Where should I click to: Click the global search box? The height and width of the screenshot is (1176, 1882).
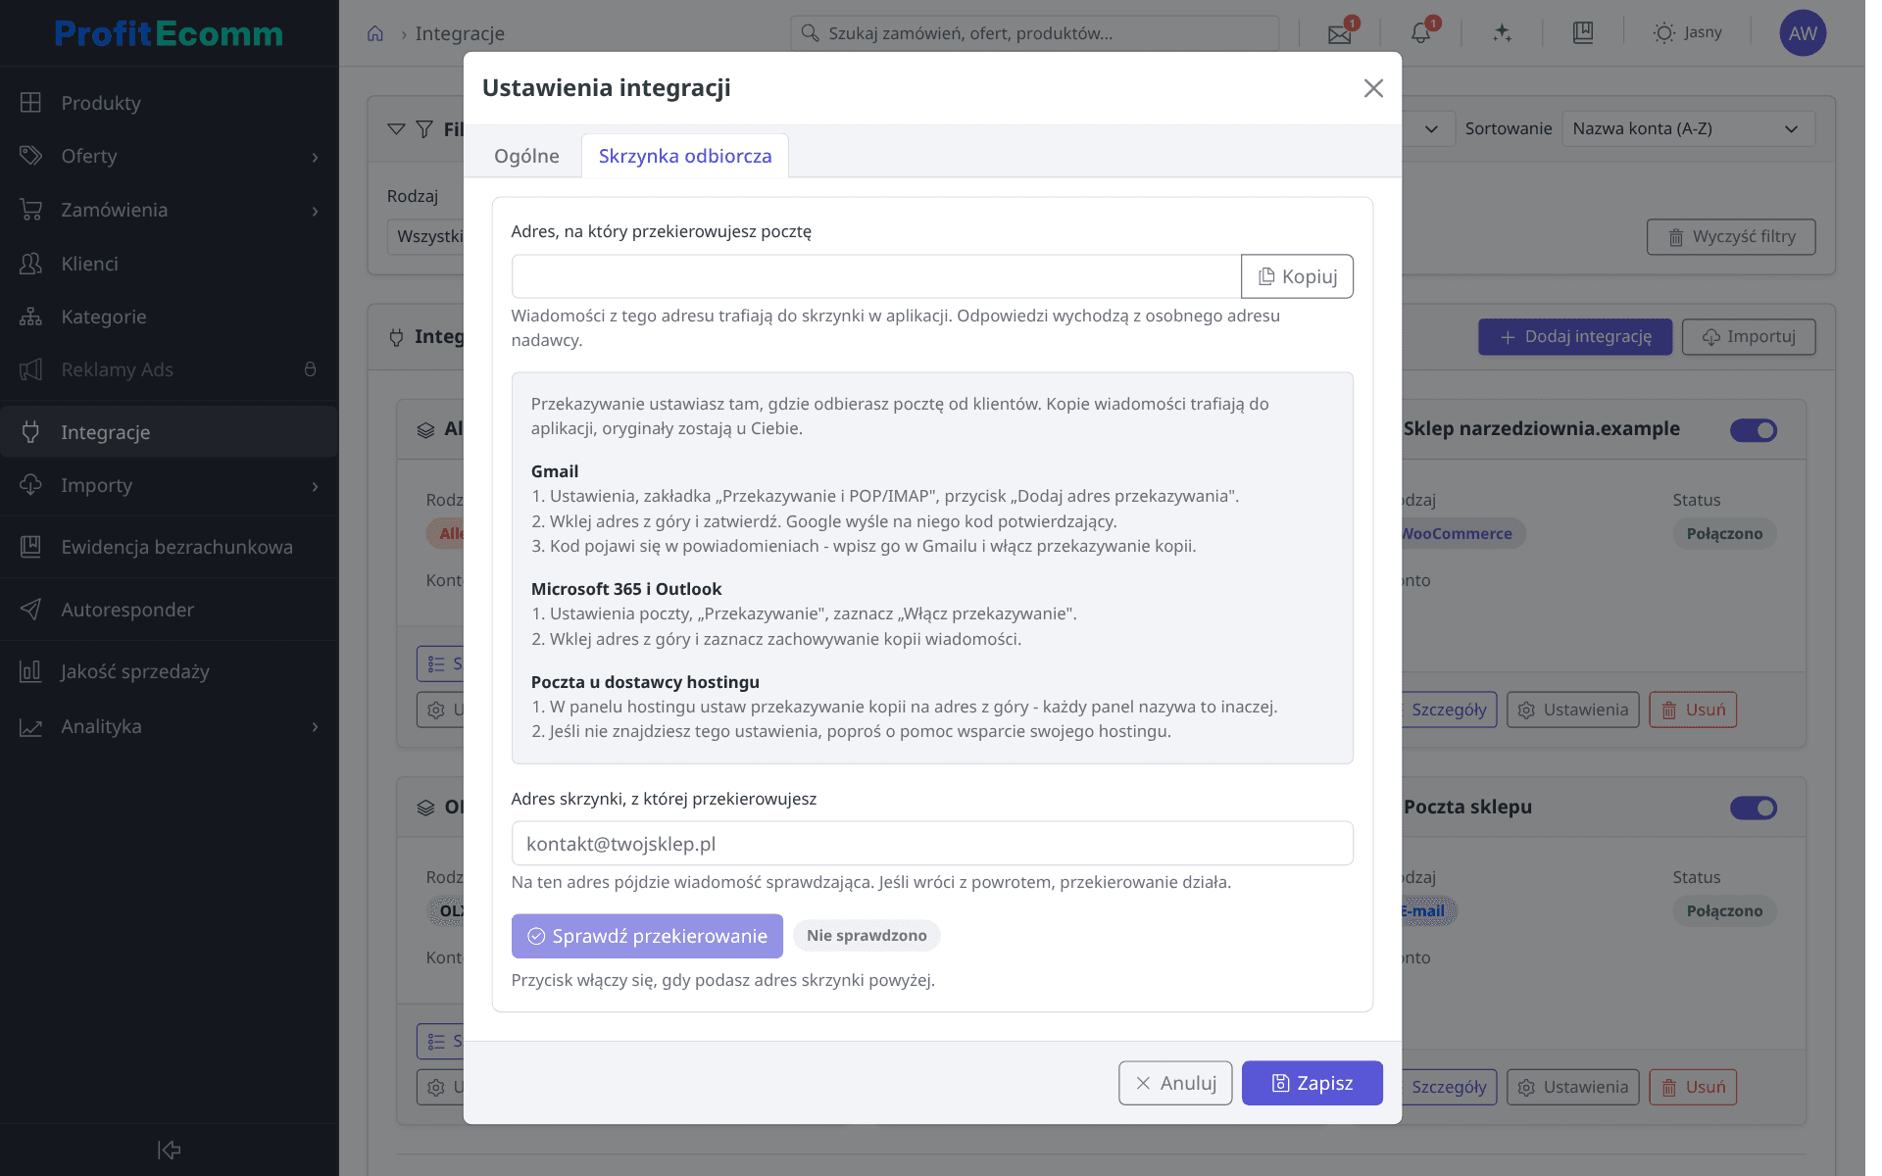(1034, 33)
